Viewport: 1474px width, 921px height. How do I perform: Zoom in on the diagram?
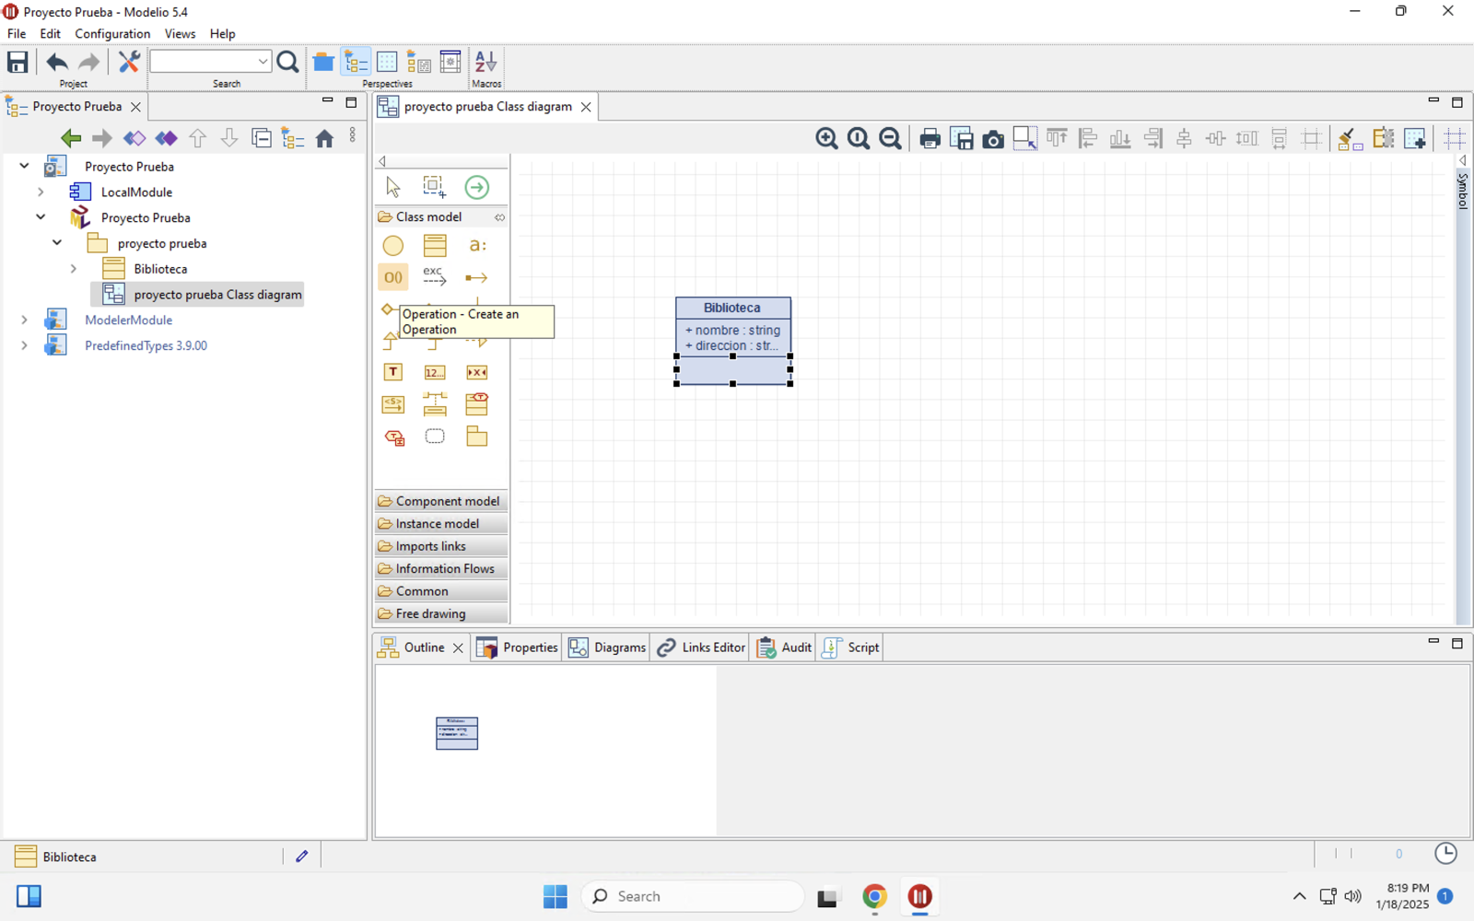tap(826, 139)
